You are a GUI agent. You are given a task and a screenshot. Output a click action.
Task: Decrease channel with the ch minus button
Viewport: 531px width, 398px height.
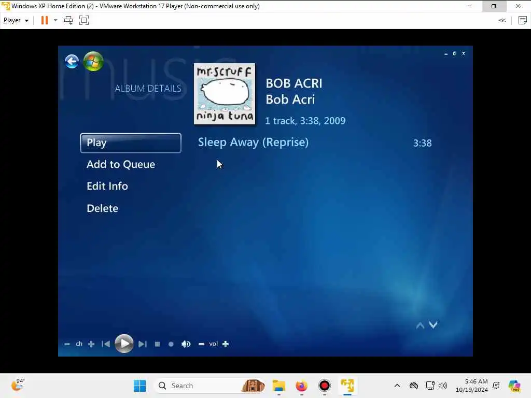(x=67, y=344)
